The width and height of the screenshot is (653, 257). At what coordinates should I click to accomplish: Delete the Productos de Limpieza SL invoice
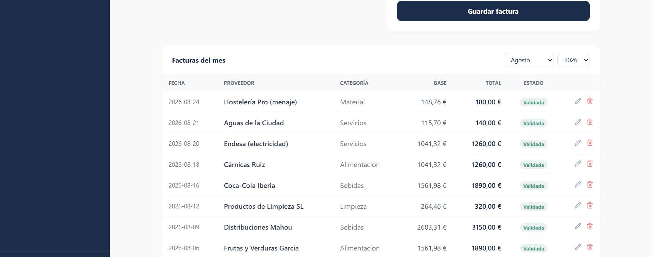pos(590,205)
